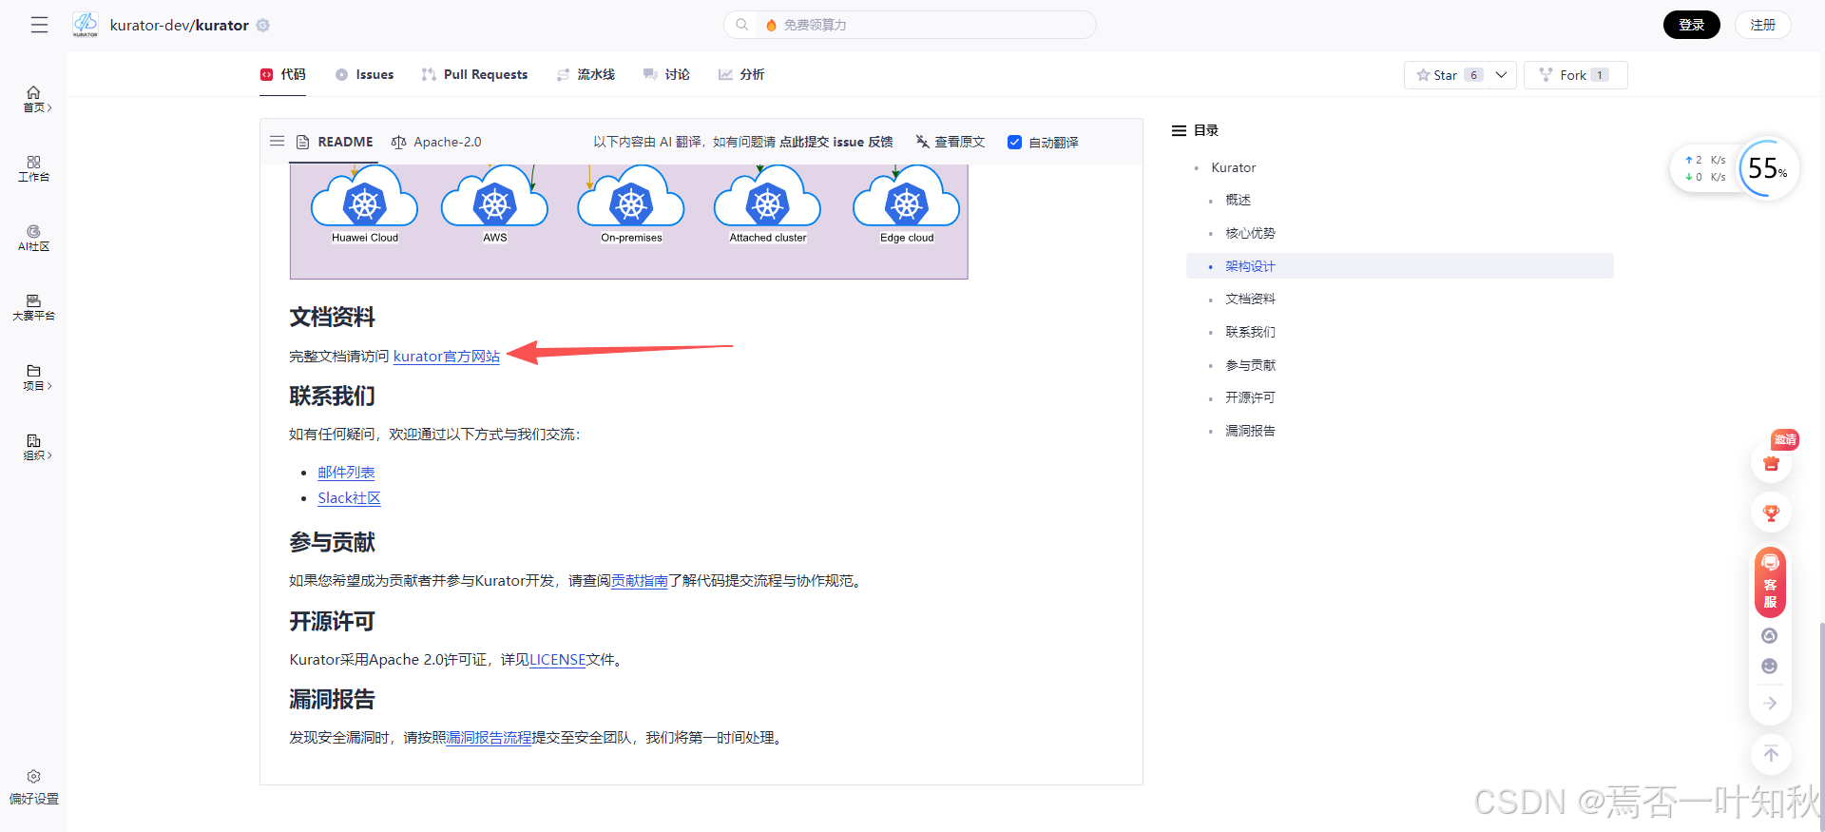Click the architecture diagram image

click(628, 222)
